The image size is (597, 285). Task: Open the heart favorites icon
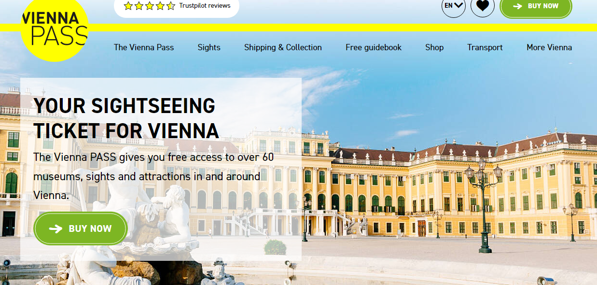(x=483, y=6)
